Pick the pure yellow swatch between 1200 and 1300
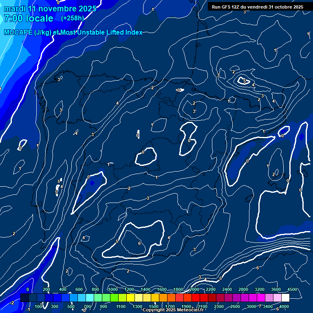 pos(130,298)
